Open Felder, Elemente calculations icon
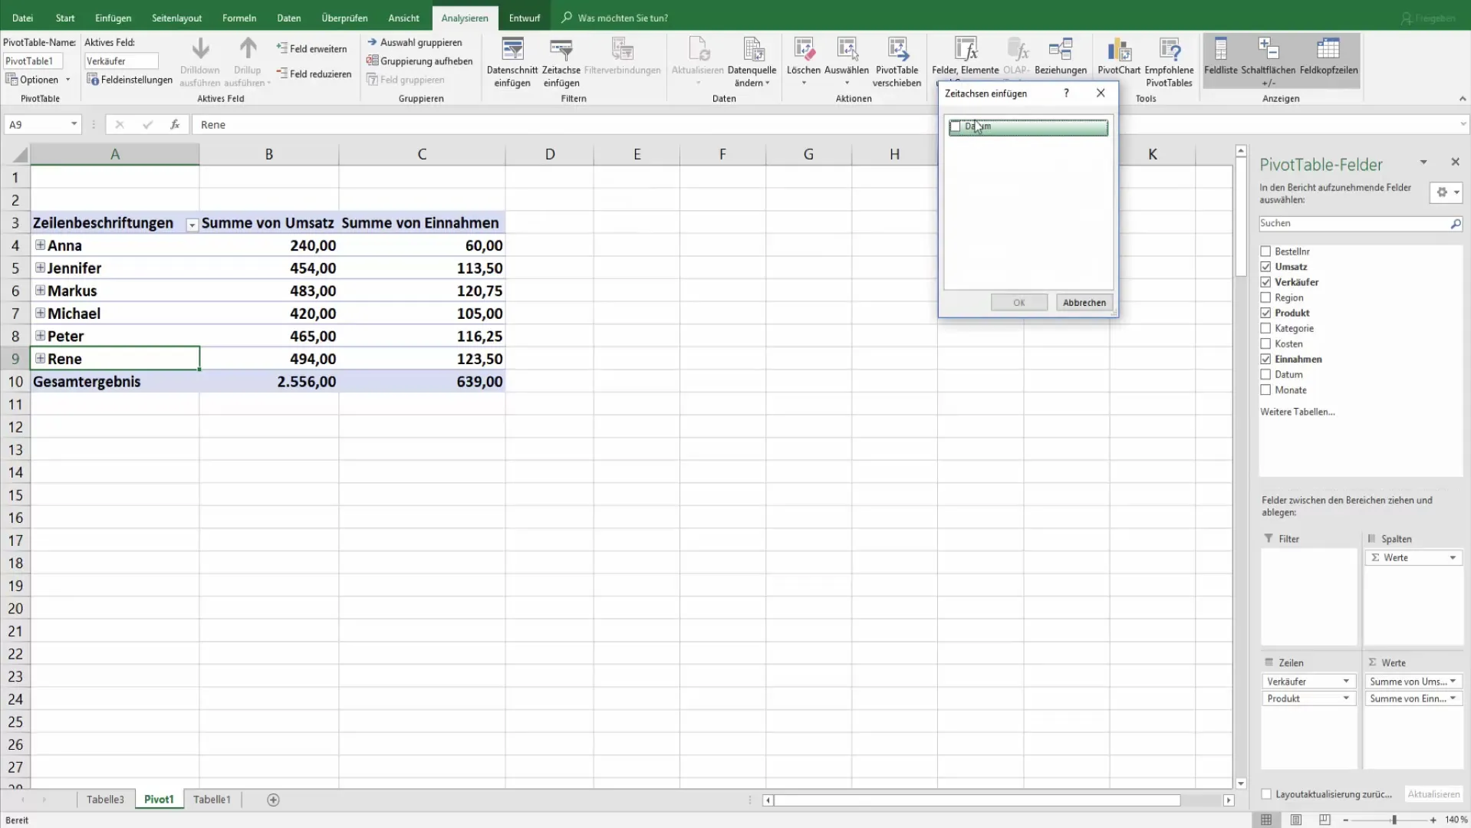Screen dimensions: 1471x828 [965, 50]
